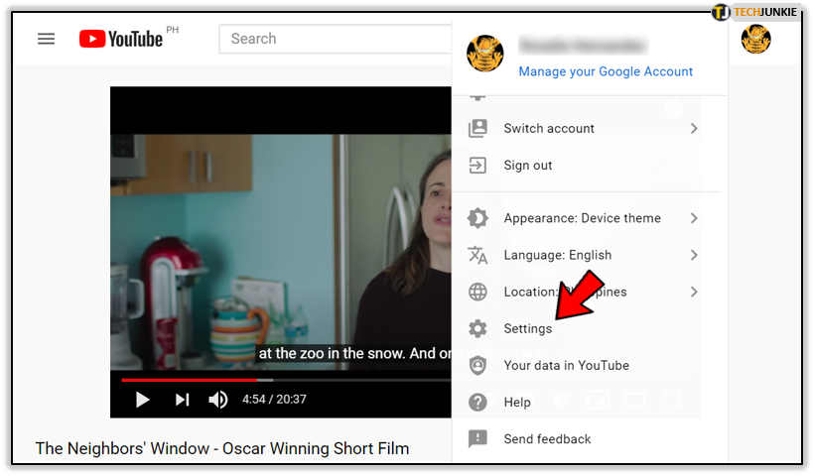Open Manage your Google Account link
The height and width of the screenshot is (476, 814).
tap(606, 71)
